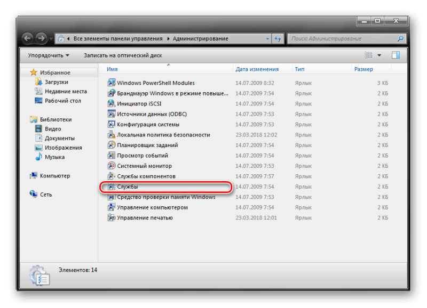The image size is (427, 308).
Task: Open the Службы shortcut icon
Action: tap(112, 187)
